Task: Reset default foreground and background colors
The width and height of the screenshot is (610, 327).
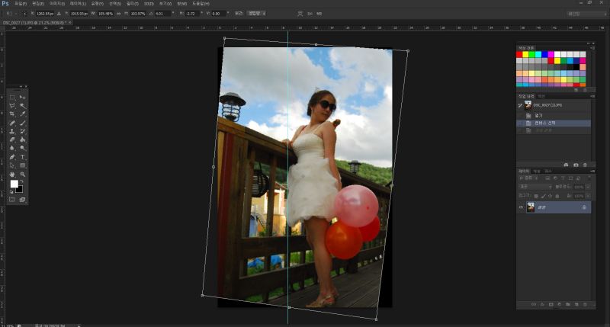Action: (x=11, y=191)
